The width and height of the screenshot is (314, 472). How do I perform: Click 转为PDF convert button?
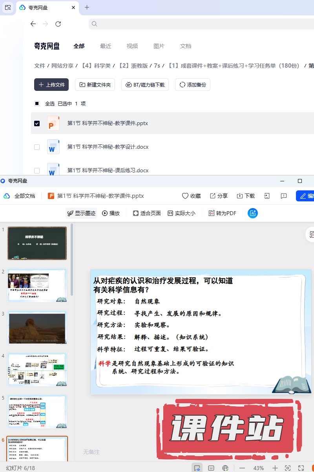[x=222, y=213]
